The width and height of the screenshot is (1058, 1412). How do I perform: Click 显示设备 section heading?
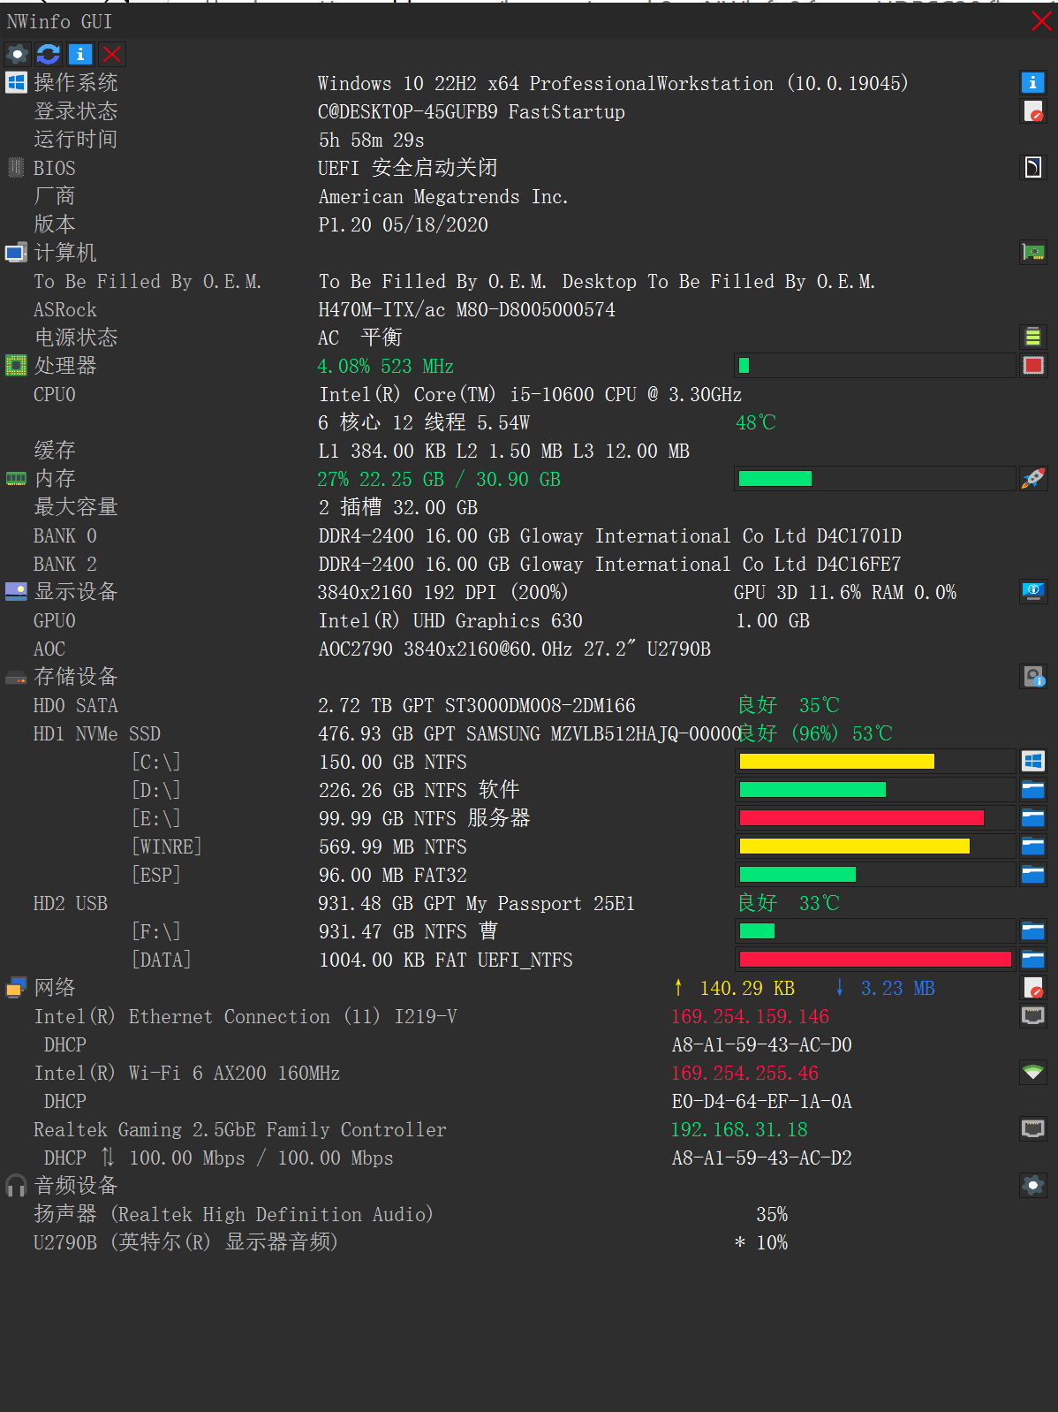click(x=76, y=592)
